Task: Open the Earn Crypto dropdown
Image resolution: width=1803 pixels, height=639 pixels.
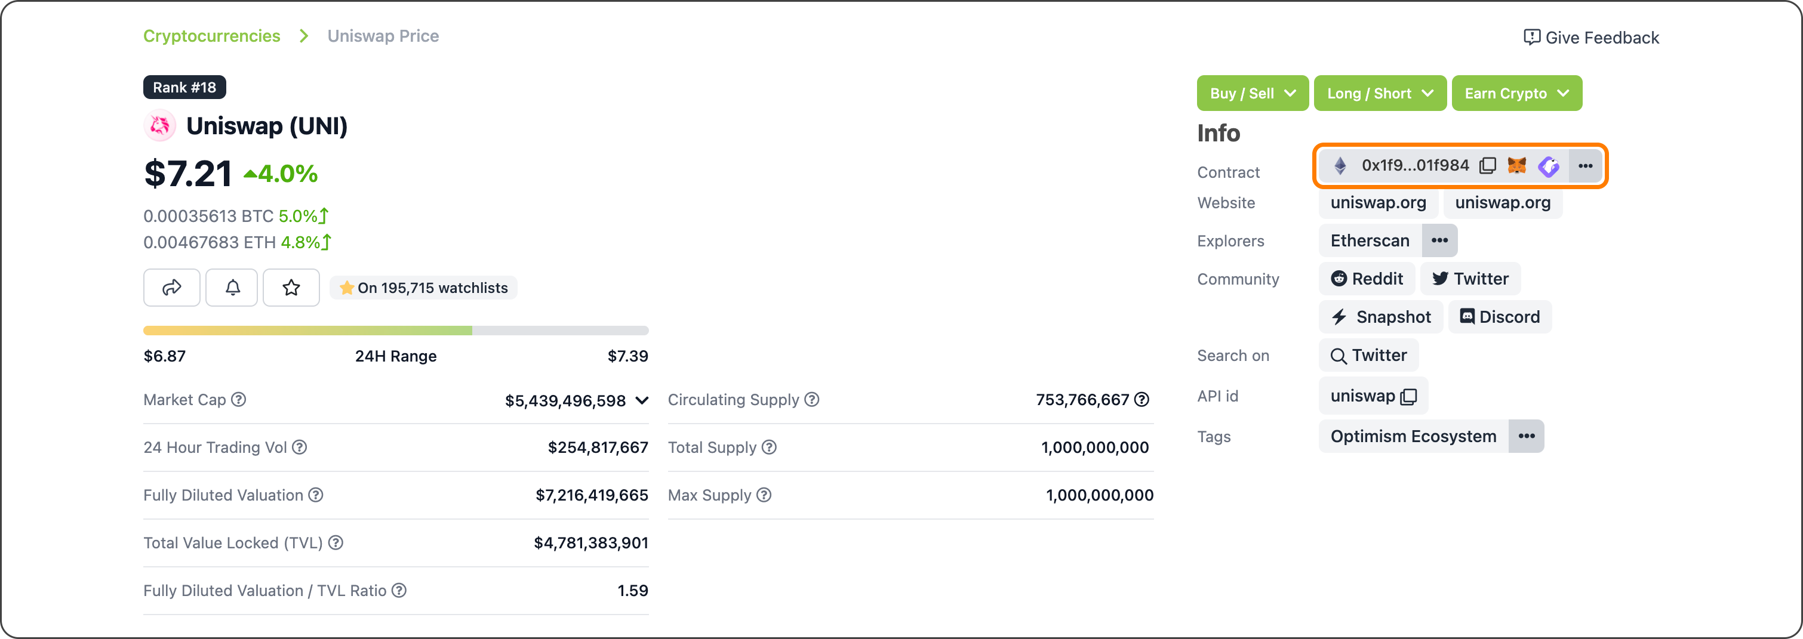Action: pos(1516,93)
